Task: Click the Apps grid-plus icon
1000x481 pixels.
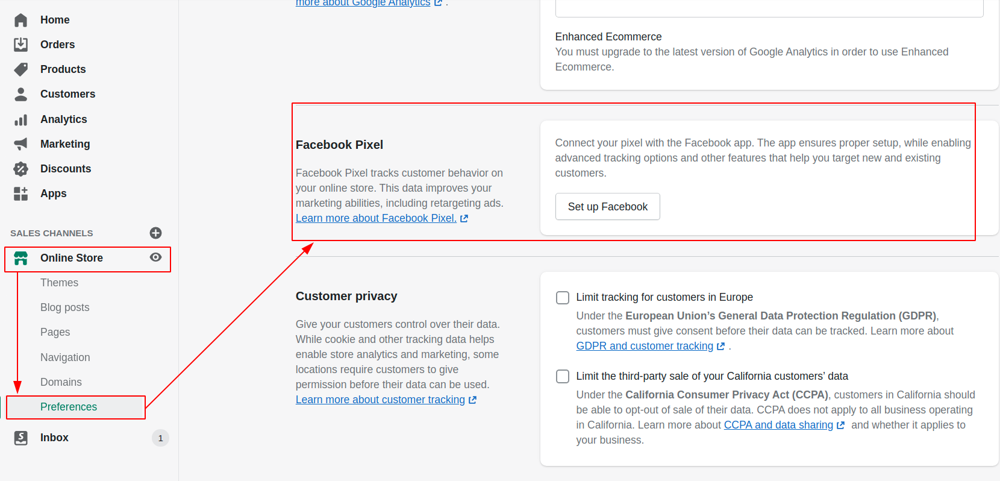Action: (20, 193)
